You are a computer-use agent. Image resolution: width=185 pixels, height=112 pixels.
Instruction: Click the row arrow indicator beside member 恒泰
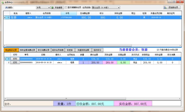point(5,18)
